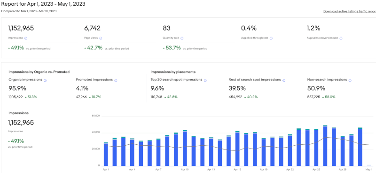Click the 454,992 rest of search count
This screenshot has height=173, width=376.
point(235,97)
